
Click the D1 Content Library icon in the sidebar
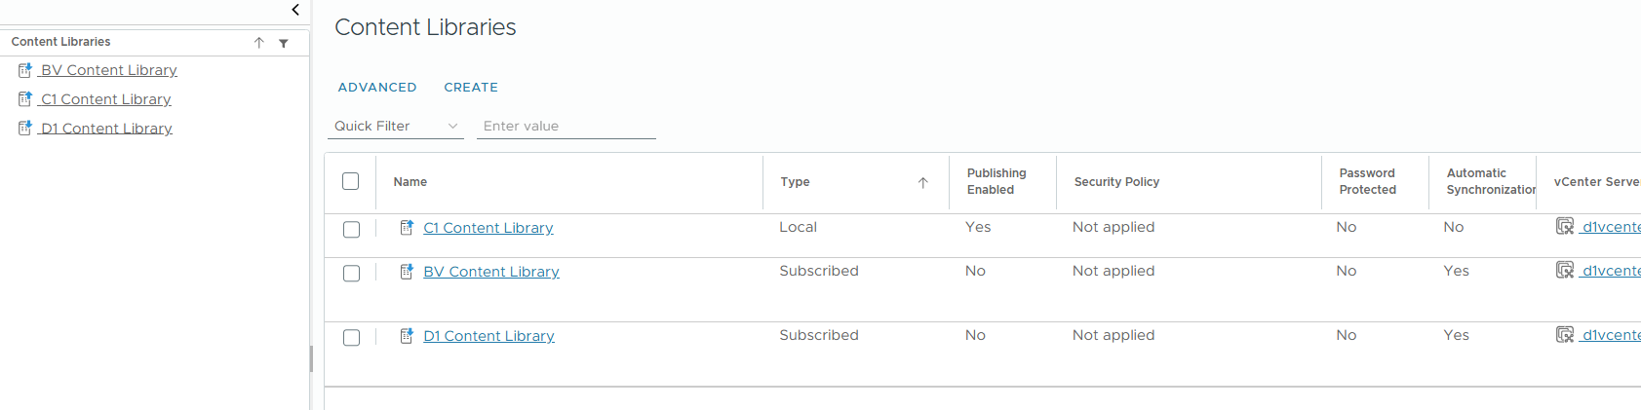(25, 129)
